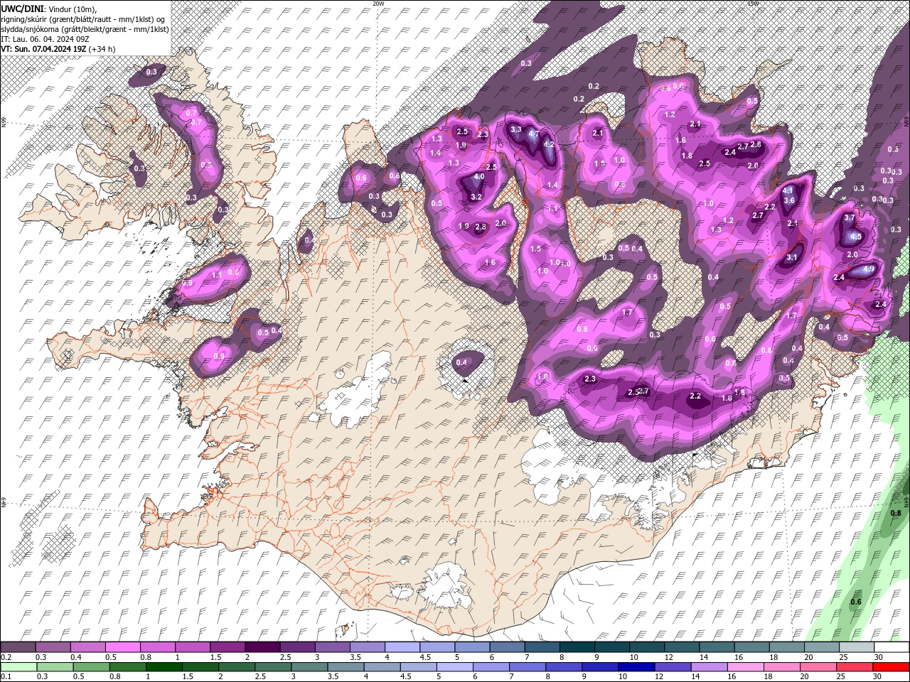910x682 pixels.
Task: Click the 4.1 precipitation value on the map
Action: pyautogui.click(x=788, y=191)
